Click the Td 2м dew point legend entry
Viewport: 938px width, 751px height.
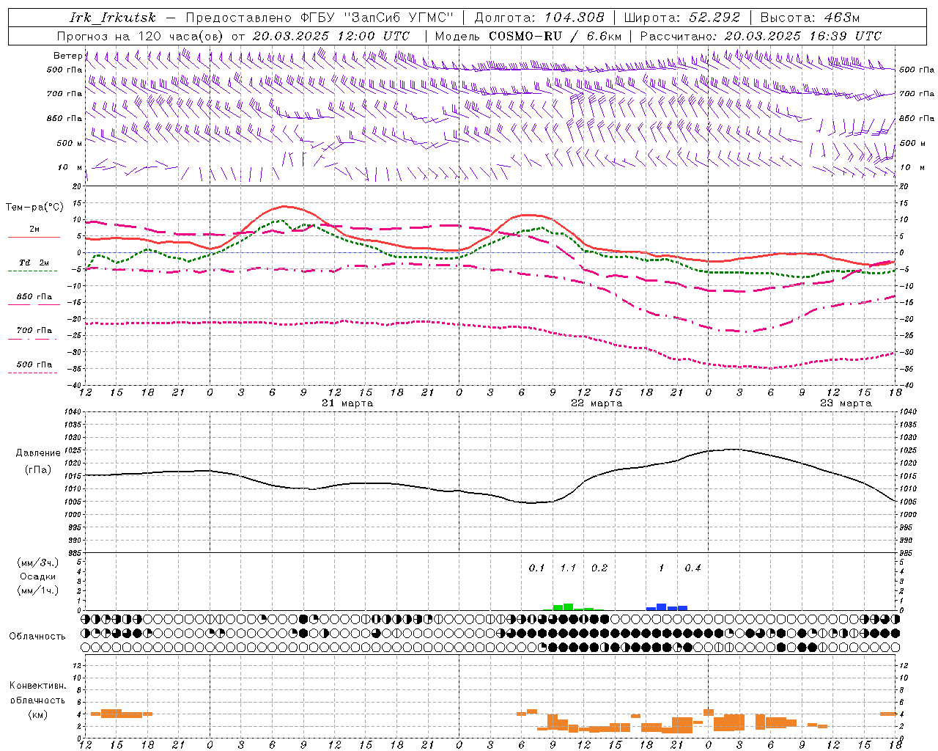[x=34, y=263]
